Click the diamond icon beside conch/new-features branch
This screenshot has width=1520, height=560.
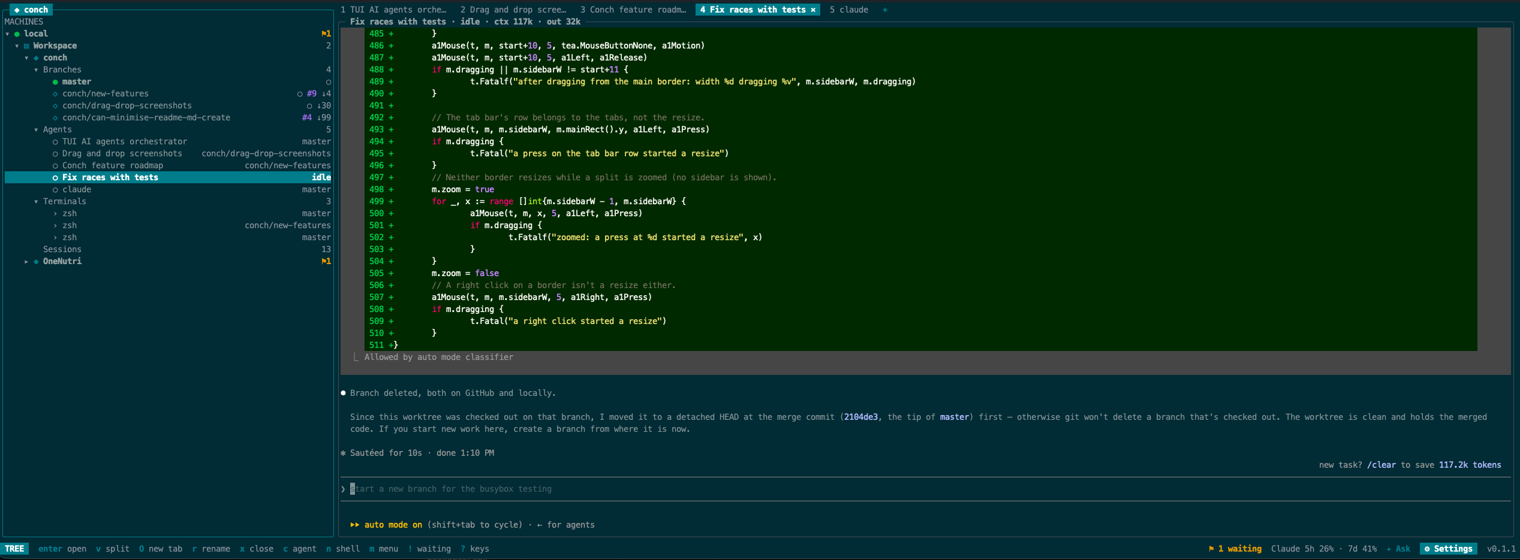[x=55, y=93]
